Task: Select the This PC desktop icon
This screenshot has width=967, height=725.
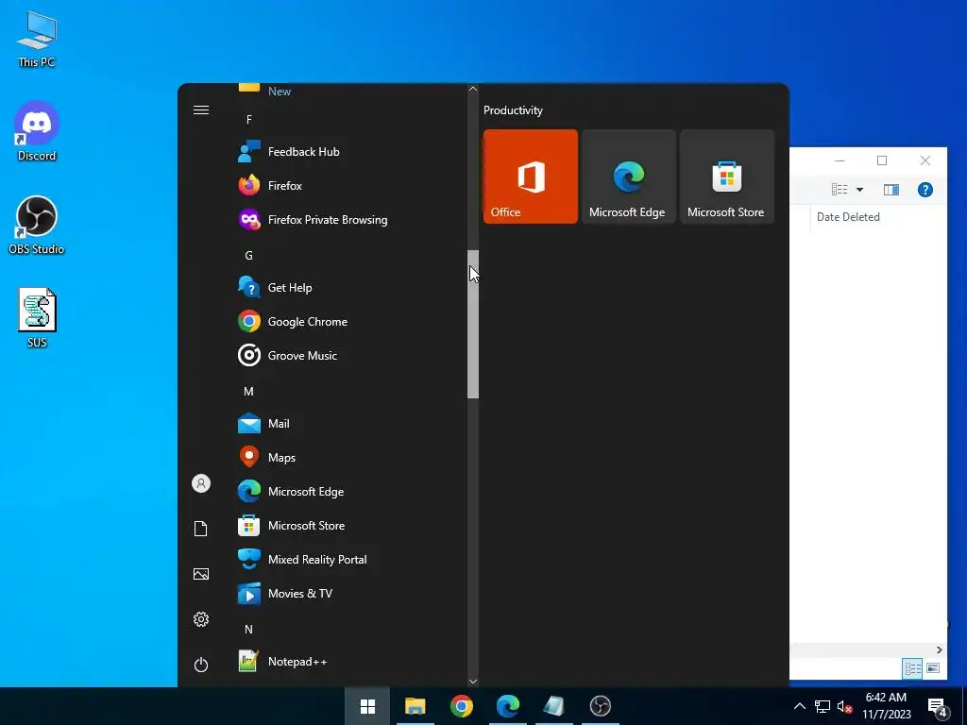Action: pyautogui.click(x=37, y=38)
